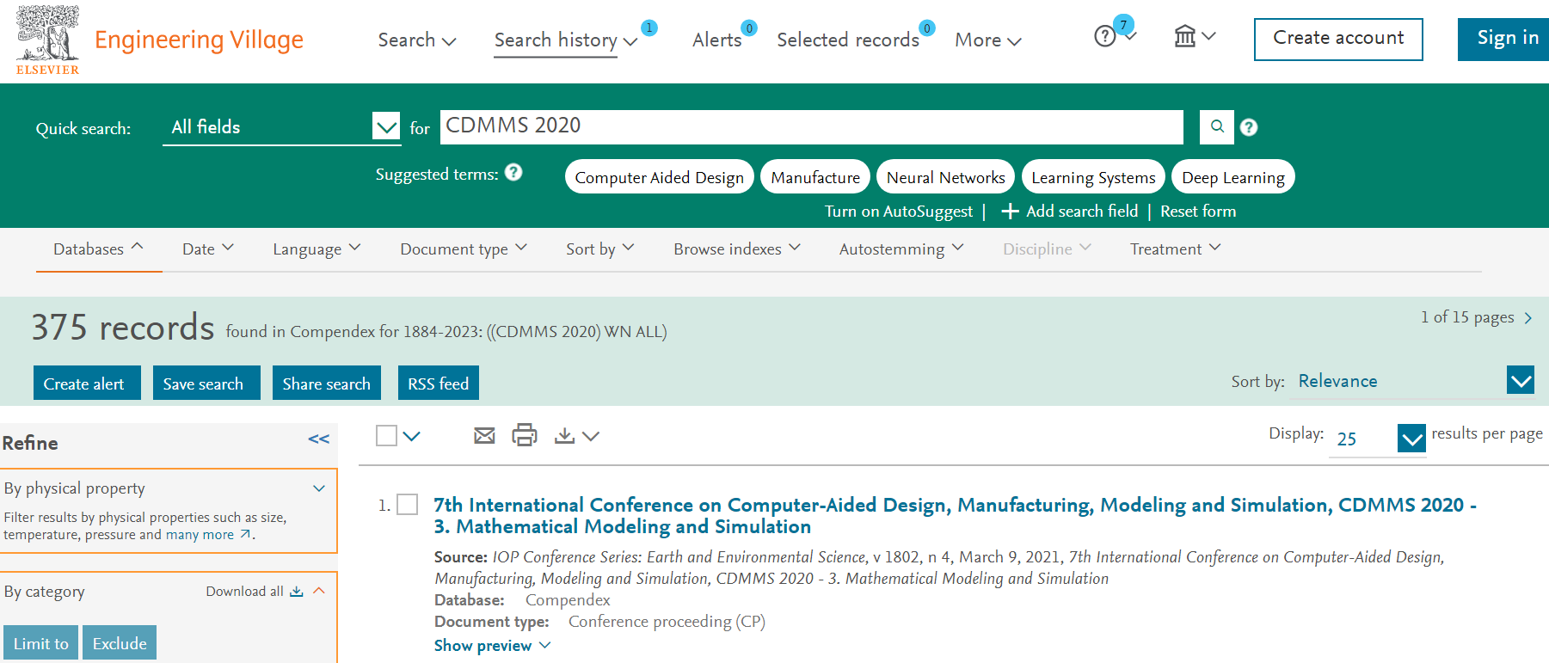Viewport: 1549px width, 663px height.
Task: Click Exclude button
Action: [x=120, y=643]
